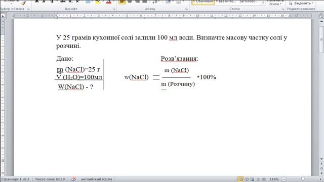This screenshot has width=324, height=182.
Task: Click the numerator m (NaCl) in the fraction
Action: [177, 70]
